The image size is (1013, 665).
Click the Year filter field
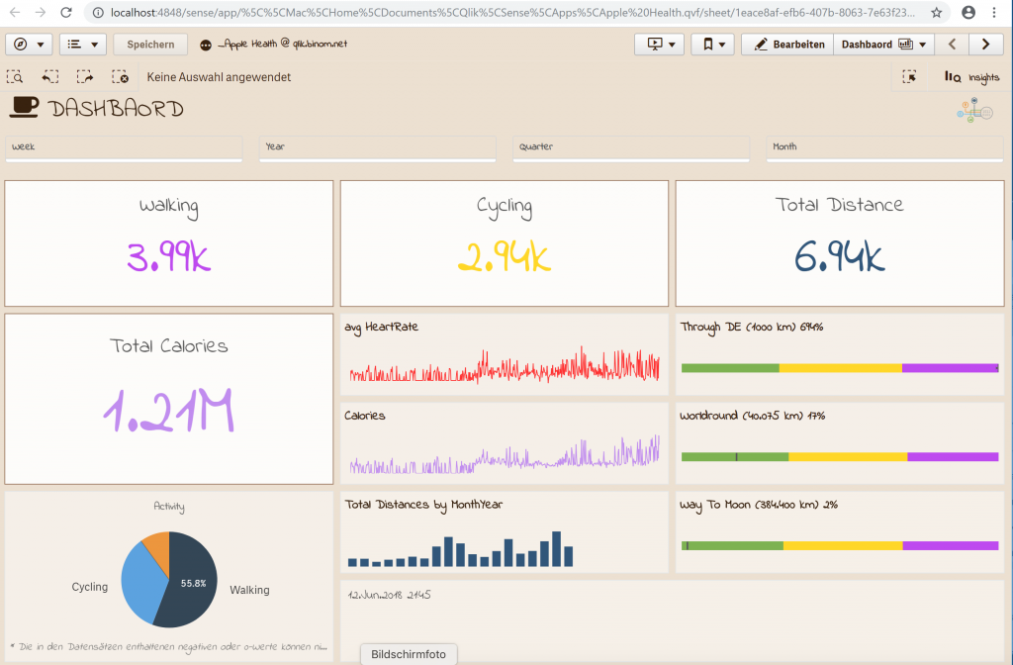[378, 148]
